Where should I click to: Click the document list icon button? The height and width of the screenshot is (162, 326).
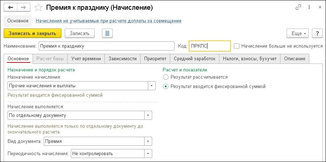[107, 33]
